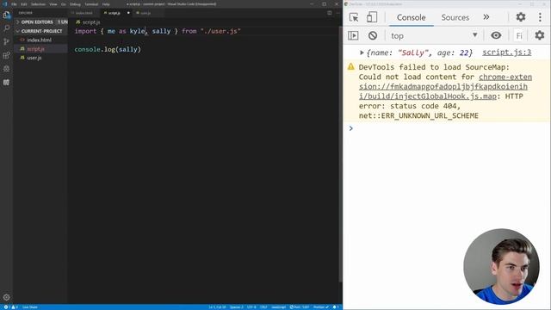This screenshot has height=310, width=551.
Task: Click the Spaces indentation status entry
Action: [237, 307]
